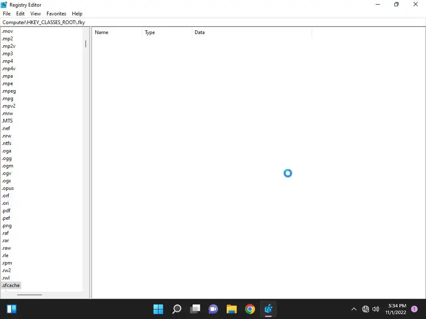
Task: Open the Help menu
Action: point(77,14)
